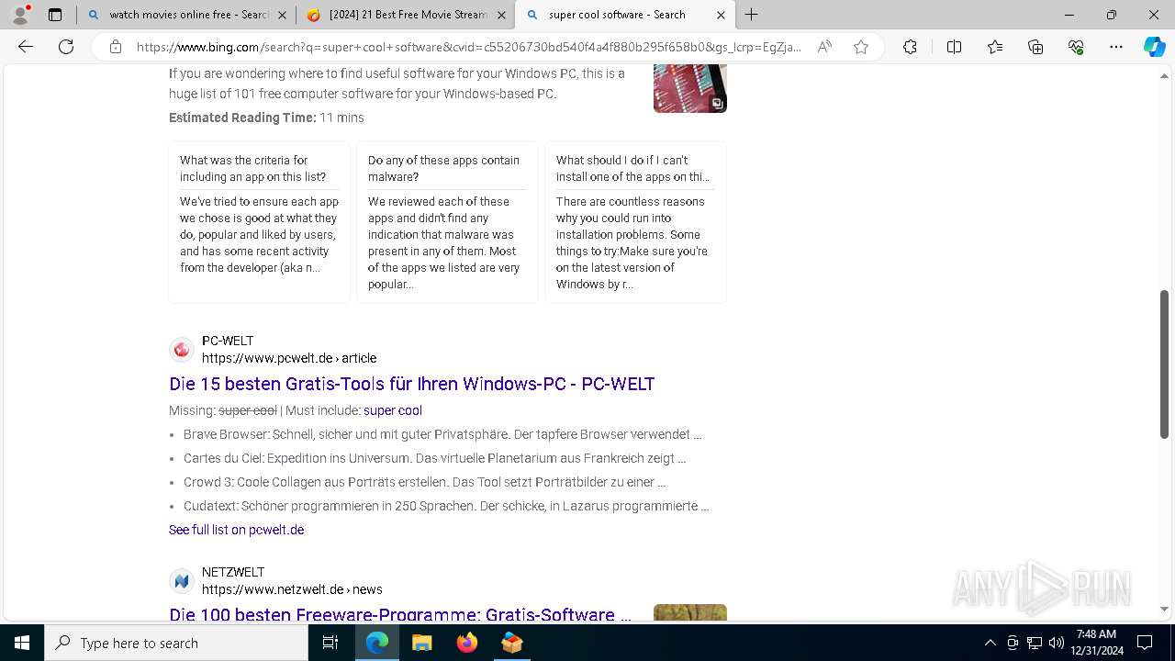This screenshot has height=661, width=1175.
Task: Open 'Die 15 besten Gratis-Tools' PC-WELT result
Action: pyautogui.click(x=411, y=384)
